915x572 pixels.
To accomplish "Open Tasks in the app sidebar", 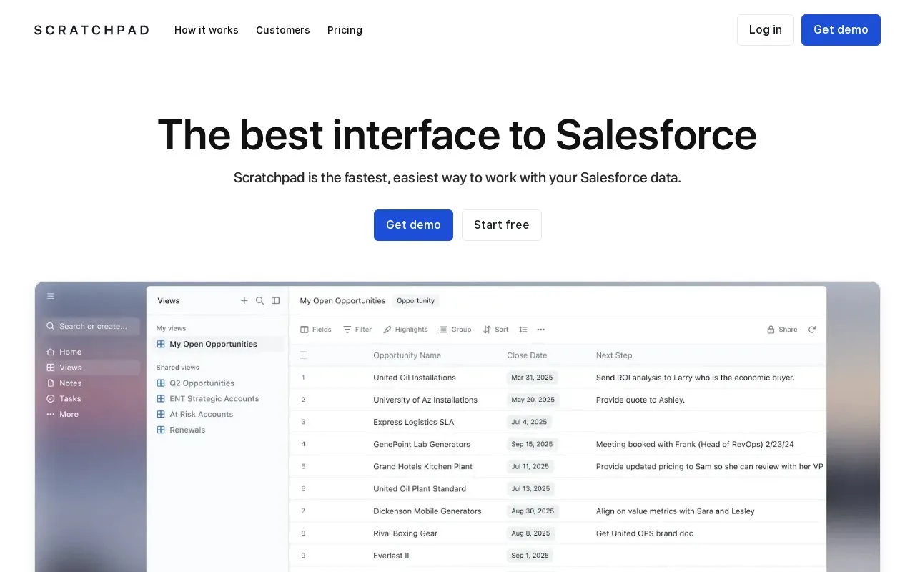I will point(64,399).
